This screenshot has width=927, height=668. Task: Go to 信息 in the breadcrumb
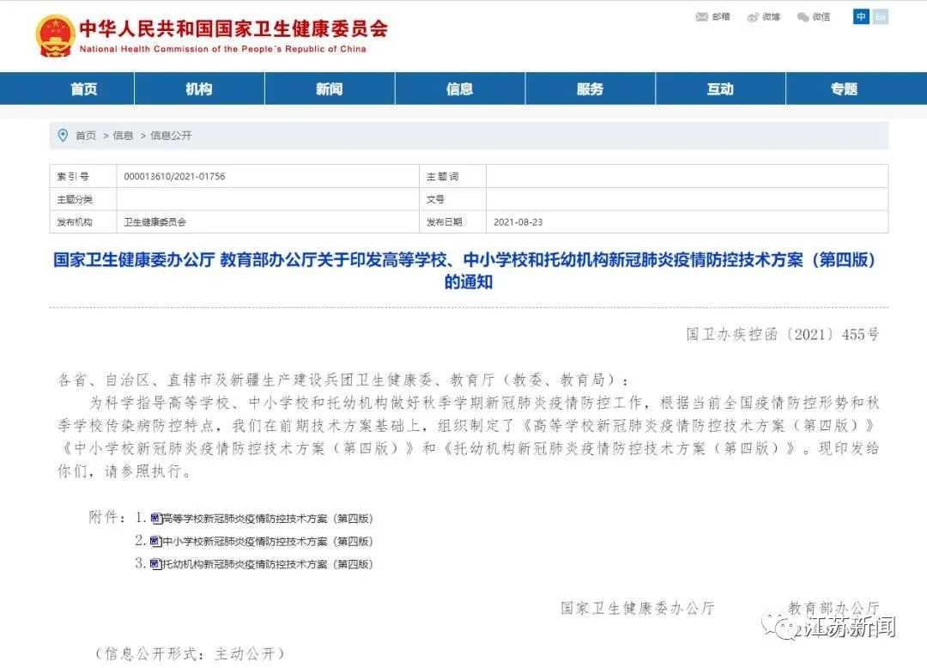[123, 136]
